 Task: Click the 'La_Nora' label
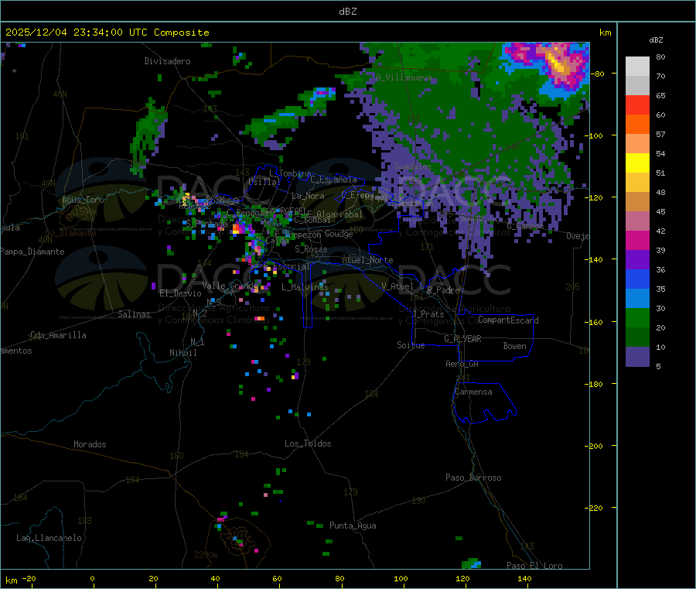[x=308, y=196]
